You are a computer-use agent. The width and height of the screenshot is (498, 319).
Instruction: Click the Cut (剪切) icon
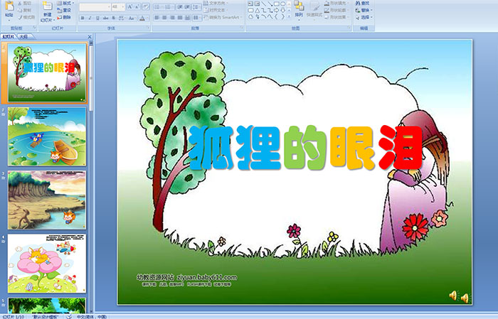click(x=24, y=4)
